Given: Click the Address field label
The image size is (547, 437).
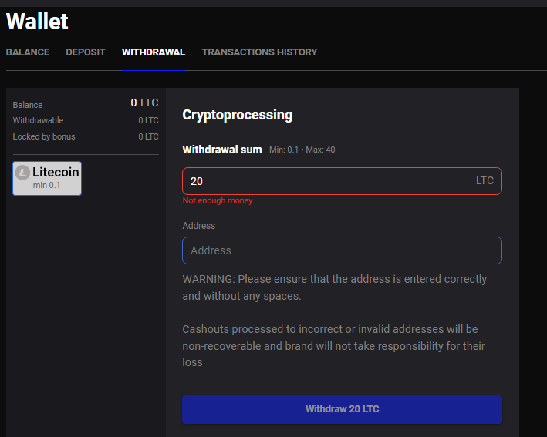Looking at the screenshot, I should pos(199,226).
